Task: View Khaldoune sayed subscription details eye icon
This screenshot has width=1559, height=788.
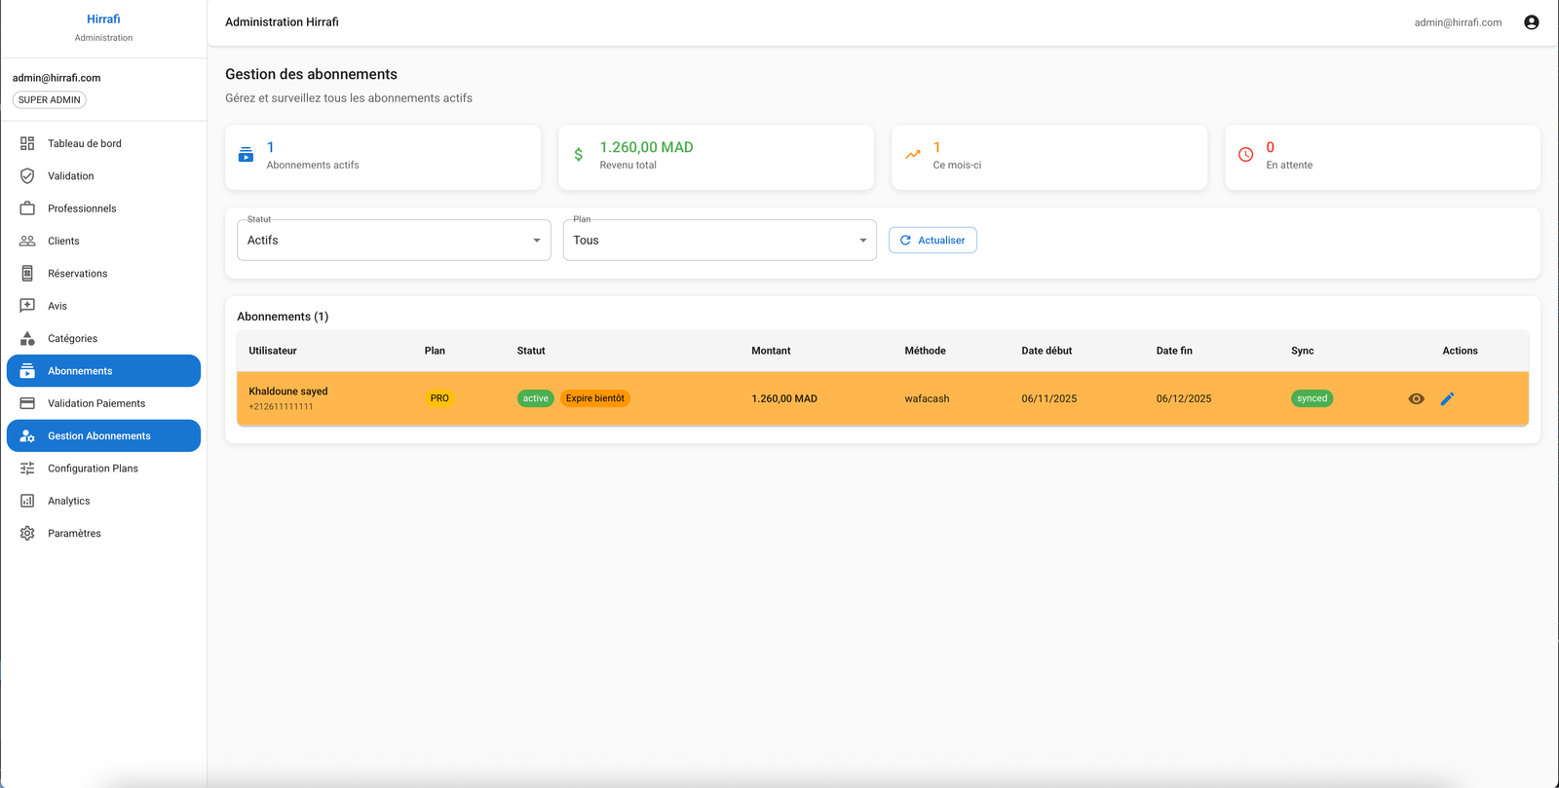Action: (x=1417, y=398)
